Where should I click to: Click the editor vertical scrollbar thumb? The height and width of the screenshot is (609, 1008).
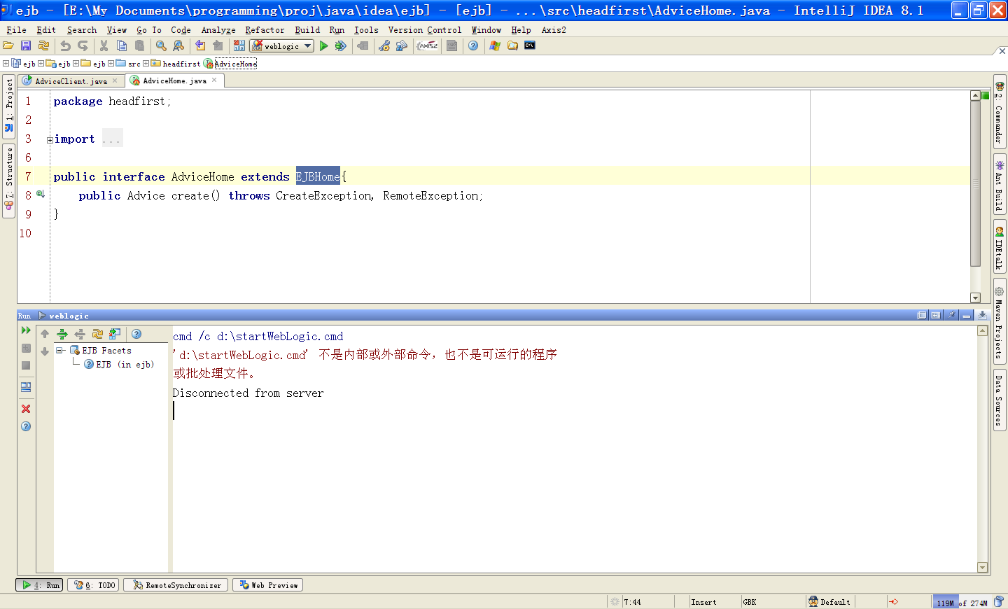pos(975,183)
